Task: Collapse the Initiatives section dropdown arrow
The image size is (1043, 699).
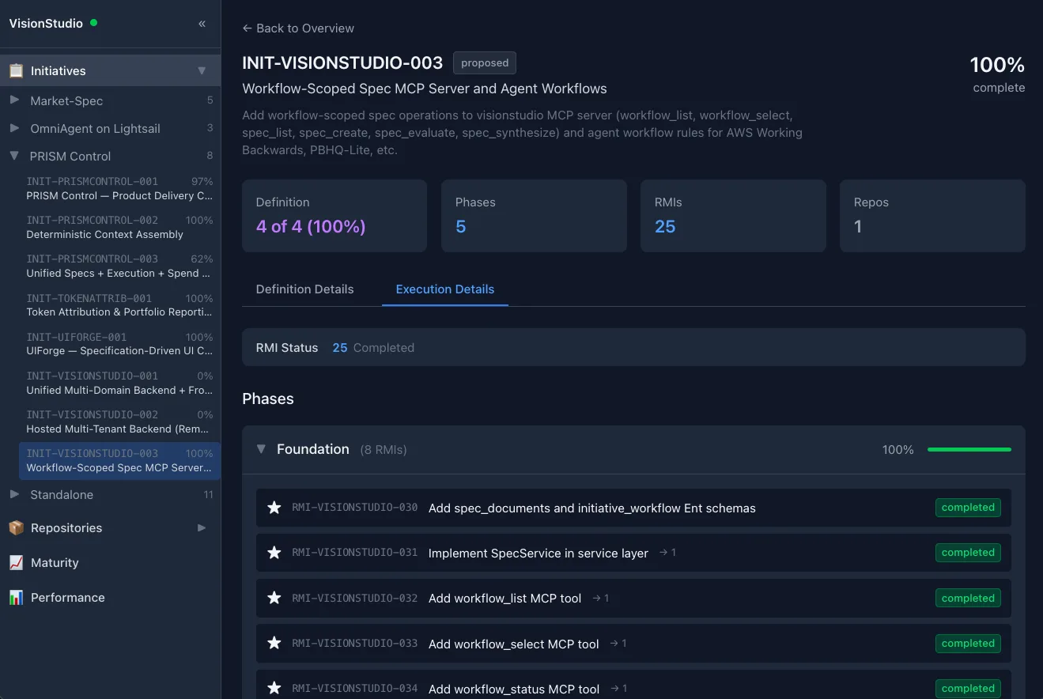Action: pos(202,70)
